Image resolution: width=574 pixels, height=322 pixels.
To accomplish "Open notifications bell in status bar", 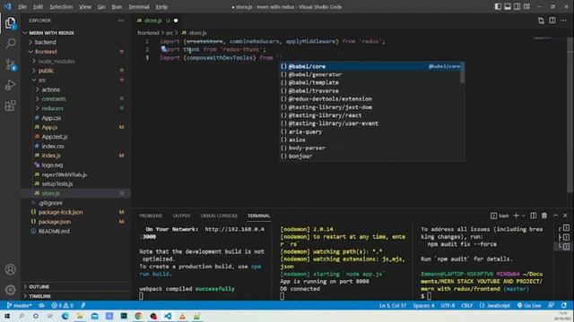I will (x=564, y=306).
